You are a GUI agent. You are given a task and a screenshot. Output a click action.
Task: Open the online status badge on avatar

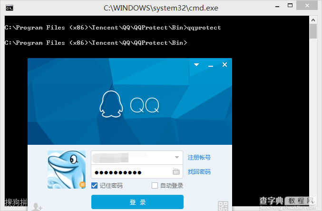click(82, 185)
